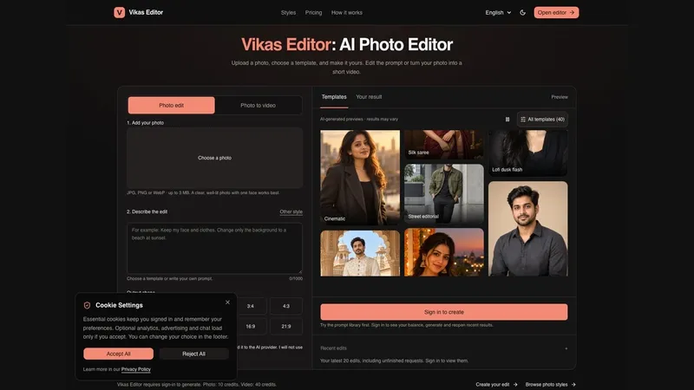The image size is (694, 390).
Task: Click the Open editor button
Action: pyautogui.click(x=556, y=12)
